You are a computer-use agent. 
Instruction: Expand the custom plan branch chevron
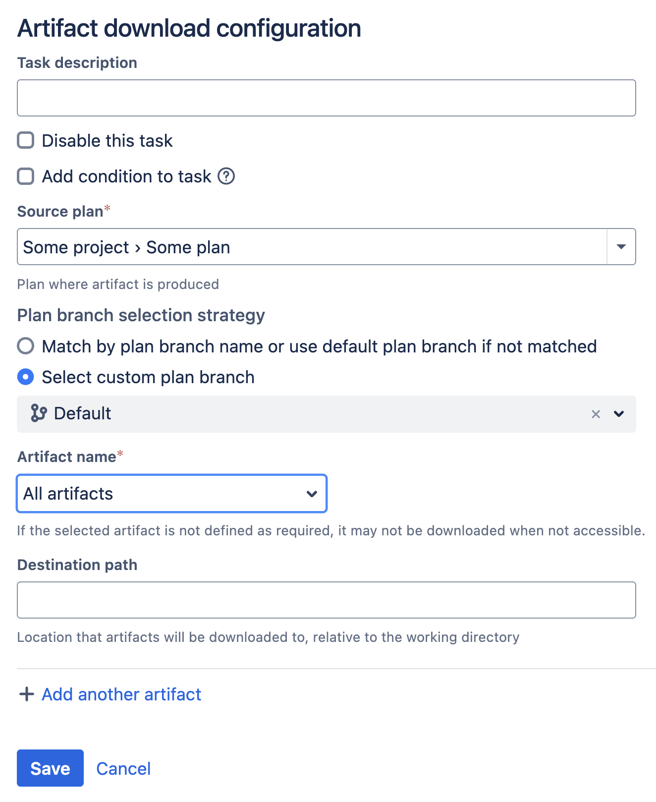pos(619,414)
